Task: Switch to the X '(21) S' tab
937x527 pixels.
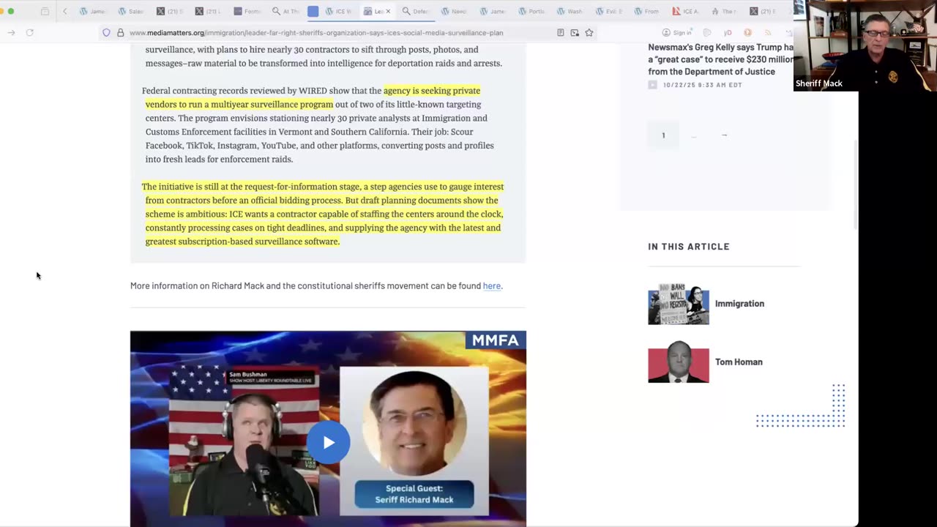Action: (170, 11)
